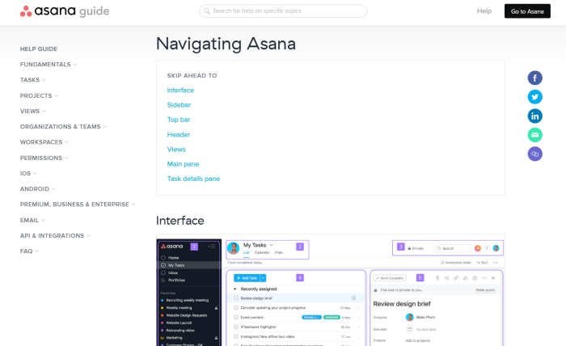This screenshot has height=346, width=566.
Task: Check the circle for Event content task
Action: (236, 318)
